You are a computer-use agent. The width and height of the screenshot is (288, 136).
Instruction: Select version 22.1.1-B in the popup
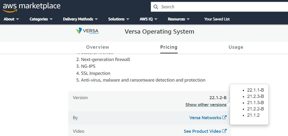[x=255, y=90]
